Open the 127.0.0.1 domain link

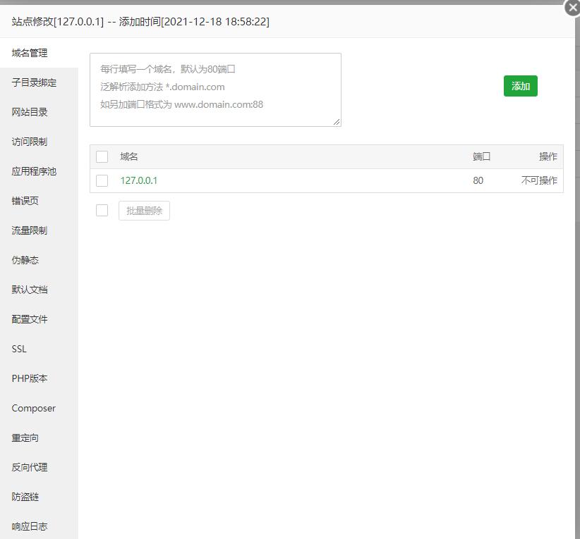point(138,181)
